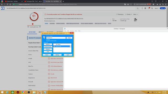This screenshot has height=94, width=168.
Task: Click the checks-network-adapters tag
Action: coord(87,23)
